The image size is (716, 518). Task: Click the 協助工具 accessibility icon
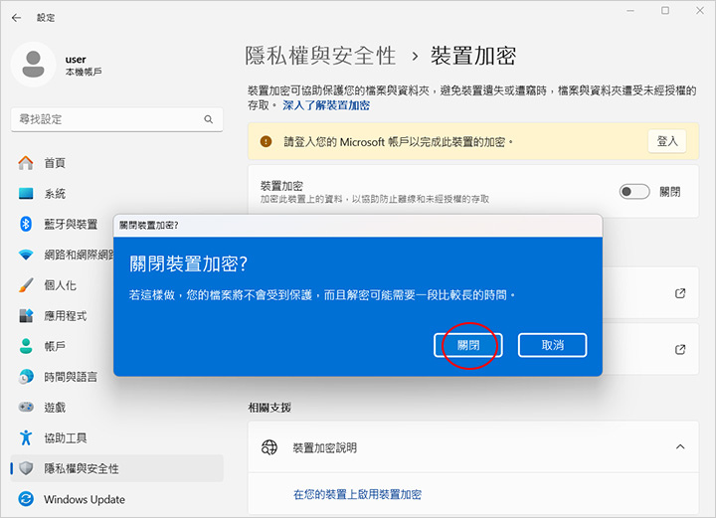tap(26, 437)
